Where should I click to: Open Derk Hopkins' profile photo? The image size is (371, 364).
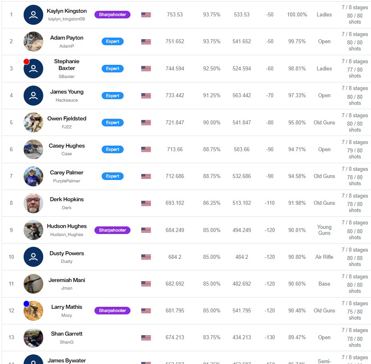(x=33, y=203)
